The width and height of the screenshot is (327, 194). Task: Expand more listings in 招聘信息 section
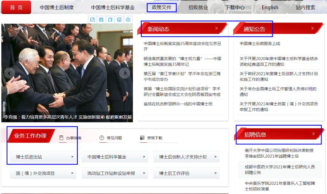(314, 134)
